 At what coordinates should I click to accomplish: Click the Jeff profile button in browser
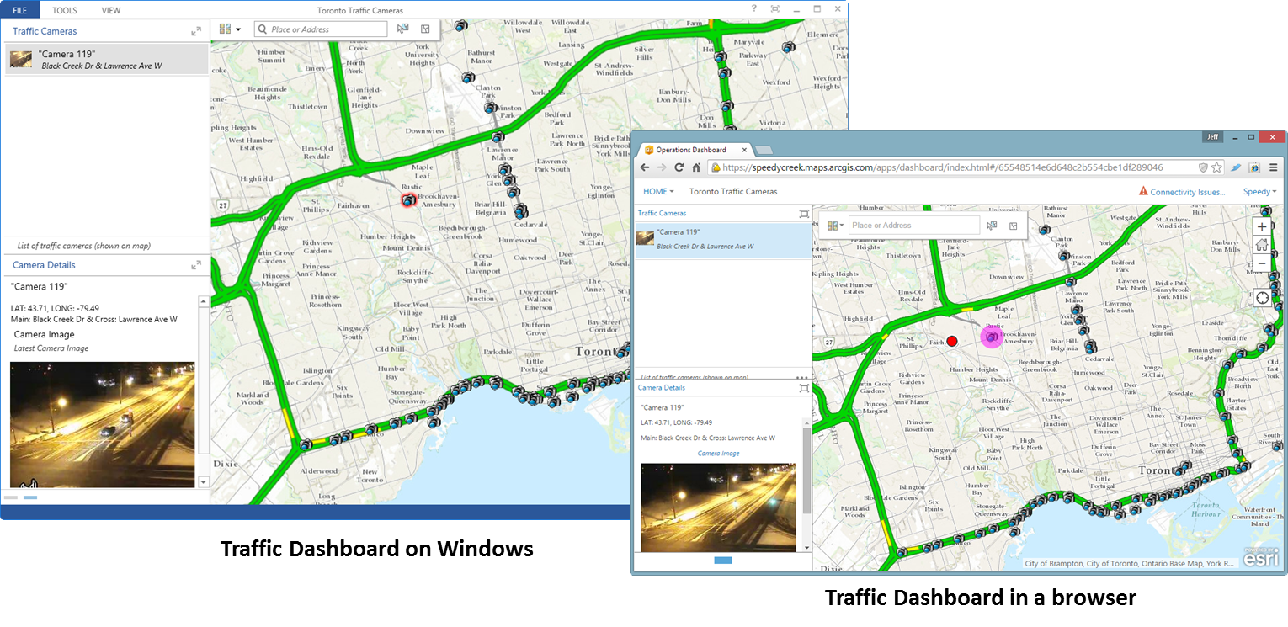pos(1213,137)
